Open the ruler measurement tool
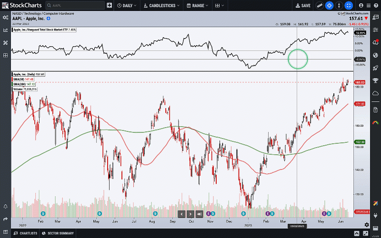 tap(320, 5)
